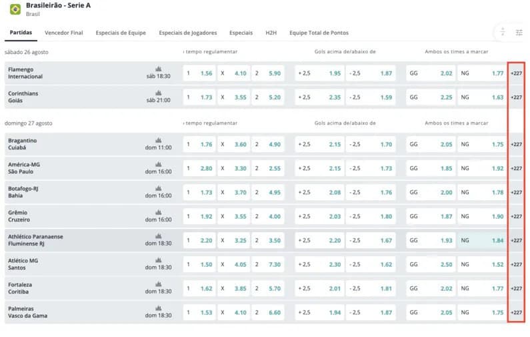Open the Fortaleza Coritiba match
The width and height of the screenshot is (530, 337).
click(20, 288)
